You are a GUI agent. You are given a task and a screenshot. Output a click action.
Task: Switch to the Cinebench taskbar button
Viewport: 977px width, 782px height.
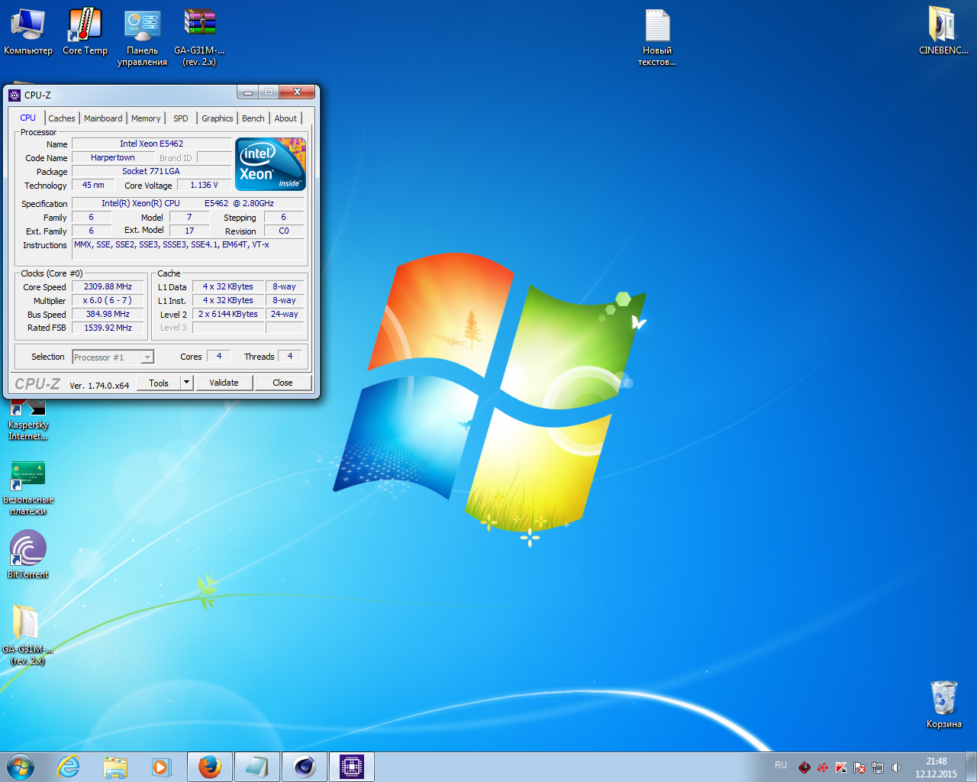[x=305, y=767]
